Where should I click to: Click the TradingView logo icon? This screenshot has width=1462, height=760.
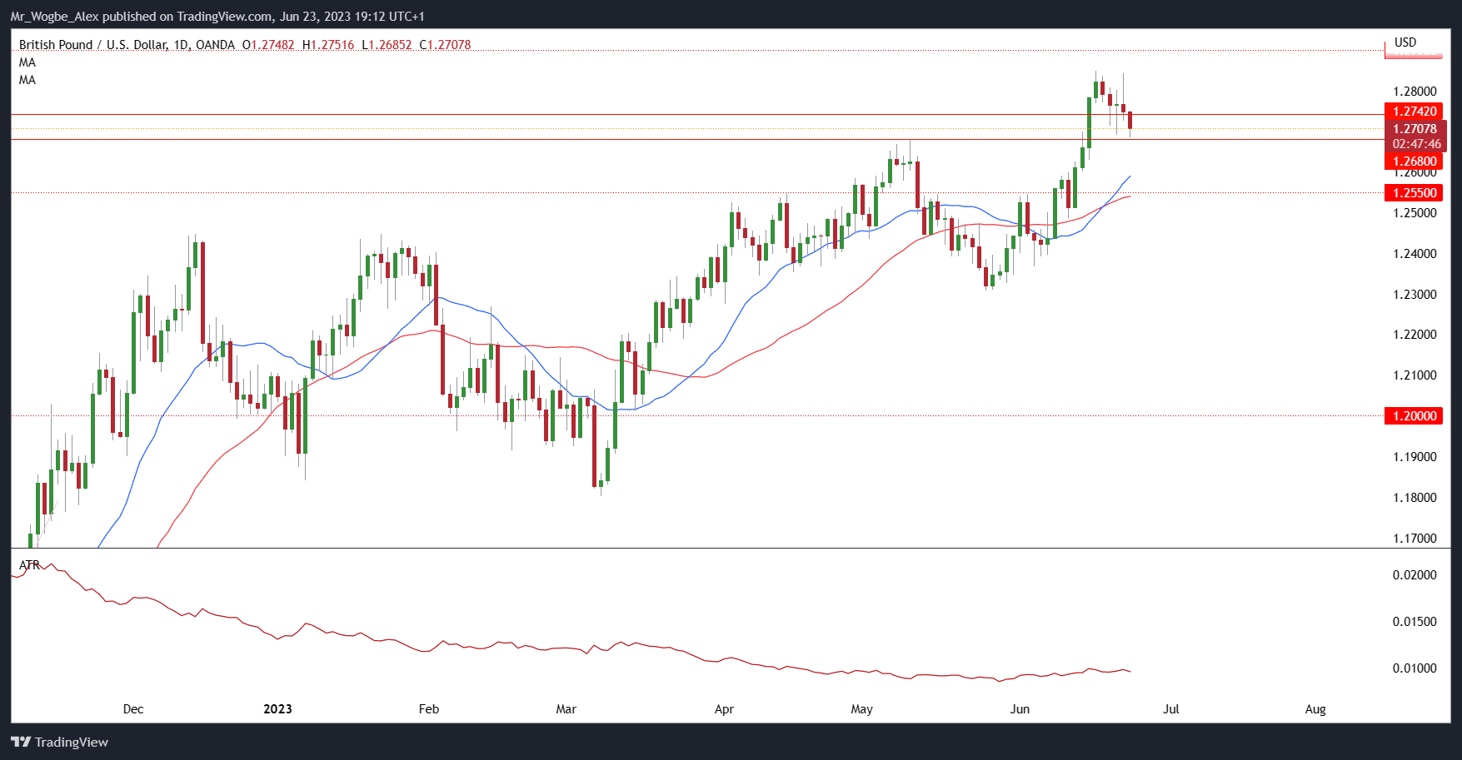pos(21,742)
